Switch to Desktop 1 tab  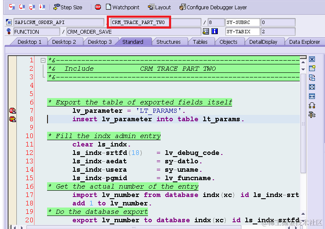[x=29, y=42]
